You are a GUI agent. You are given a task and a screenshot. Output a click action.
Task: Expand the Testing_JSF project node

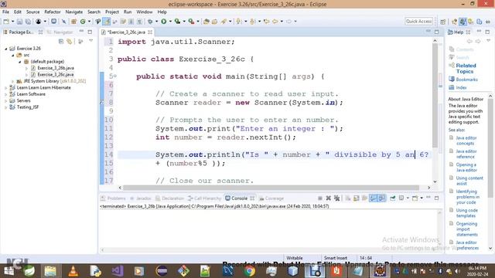[x=5, y=107]
